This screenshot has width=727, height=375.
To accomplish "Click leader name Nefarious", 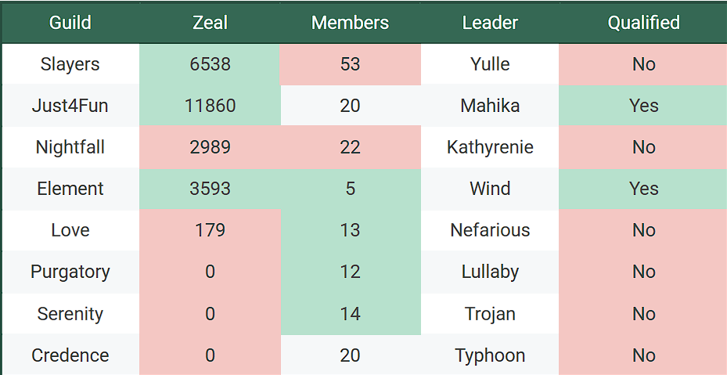I will pyautogui.click(x=490, y=230).
